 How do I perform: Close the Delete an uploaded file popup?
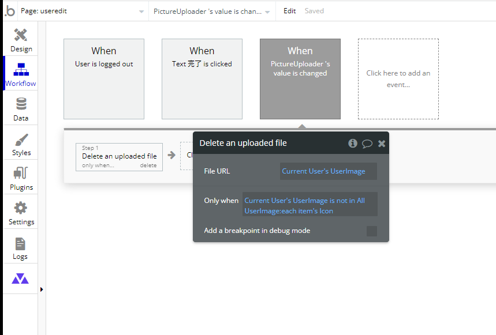tap(382, 144)
